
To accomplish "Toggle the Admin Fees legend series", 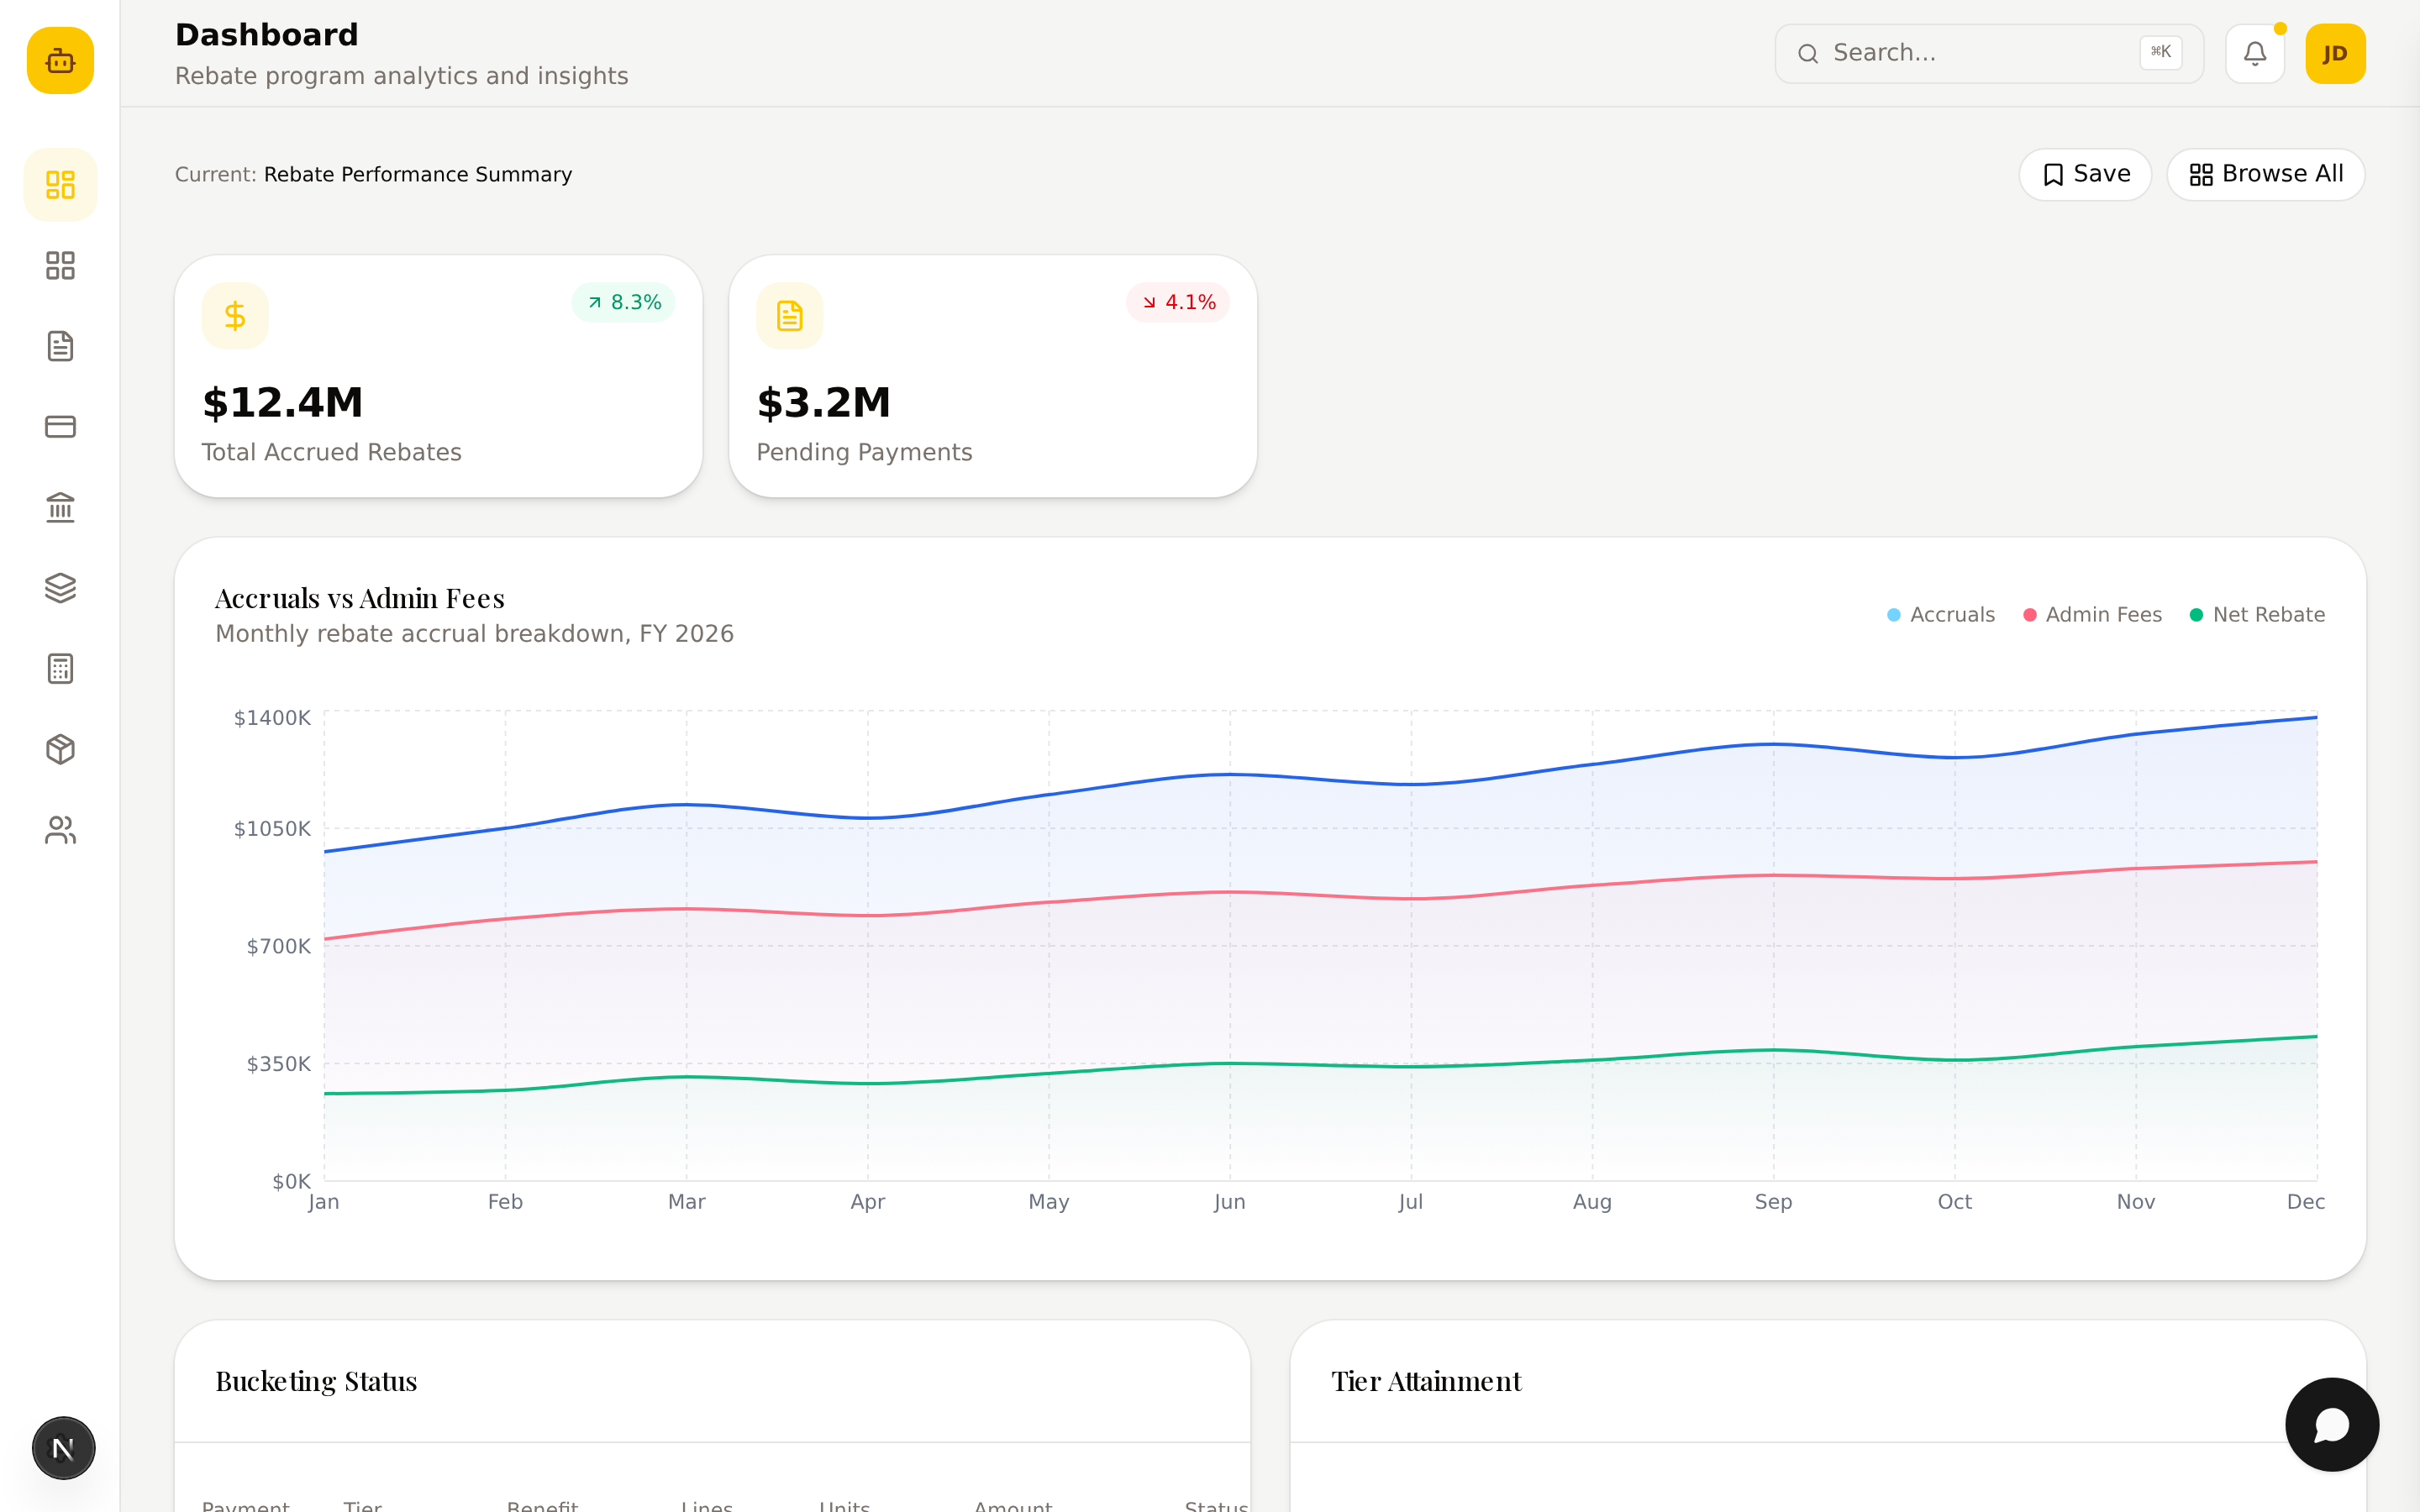I will (2092, 614).
